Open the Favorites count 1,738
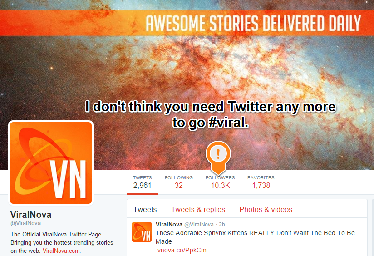The image size is (374, 256). (261, 182)
